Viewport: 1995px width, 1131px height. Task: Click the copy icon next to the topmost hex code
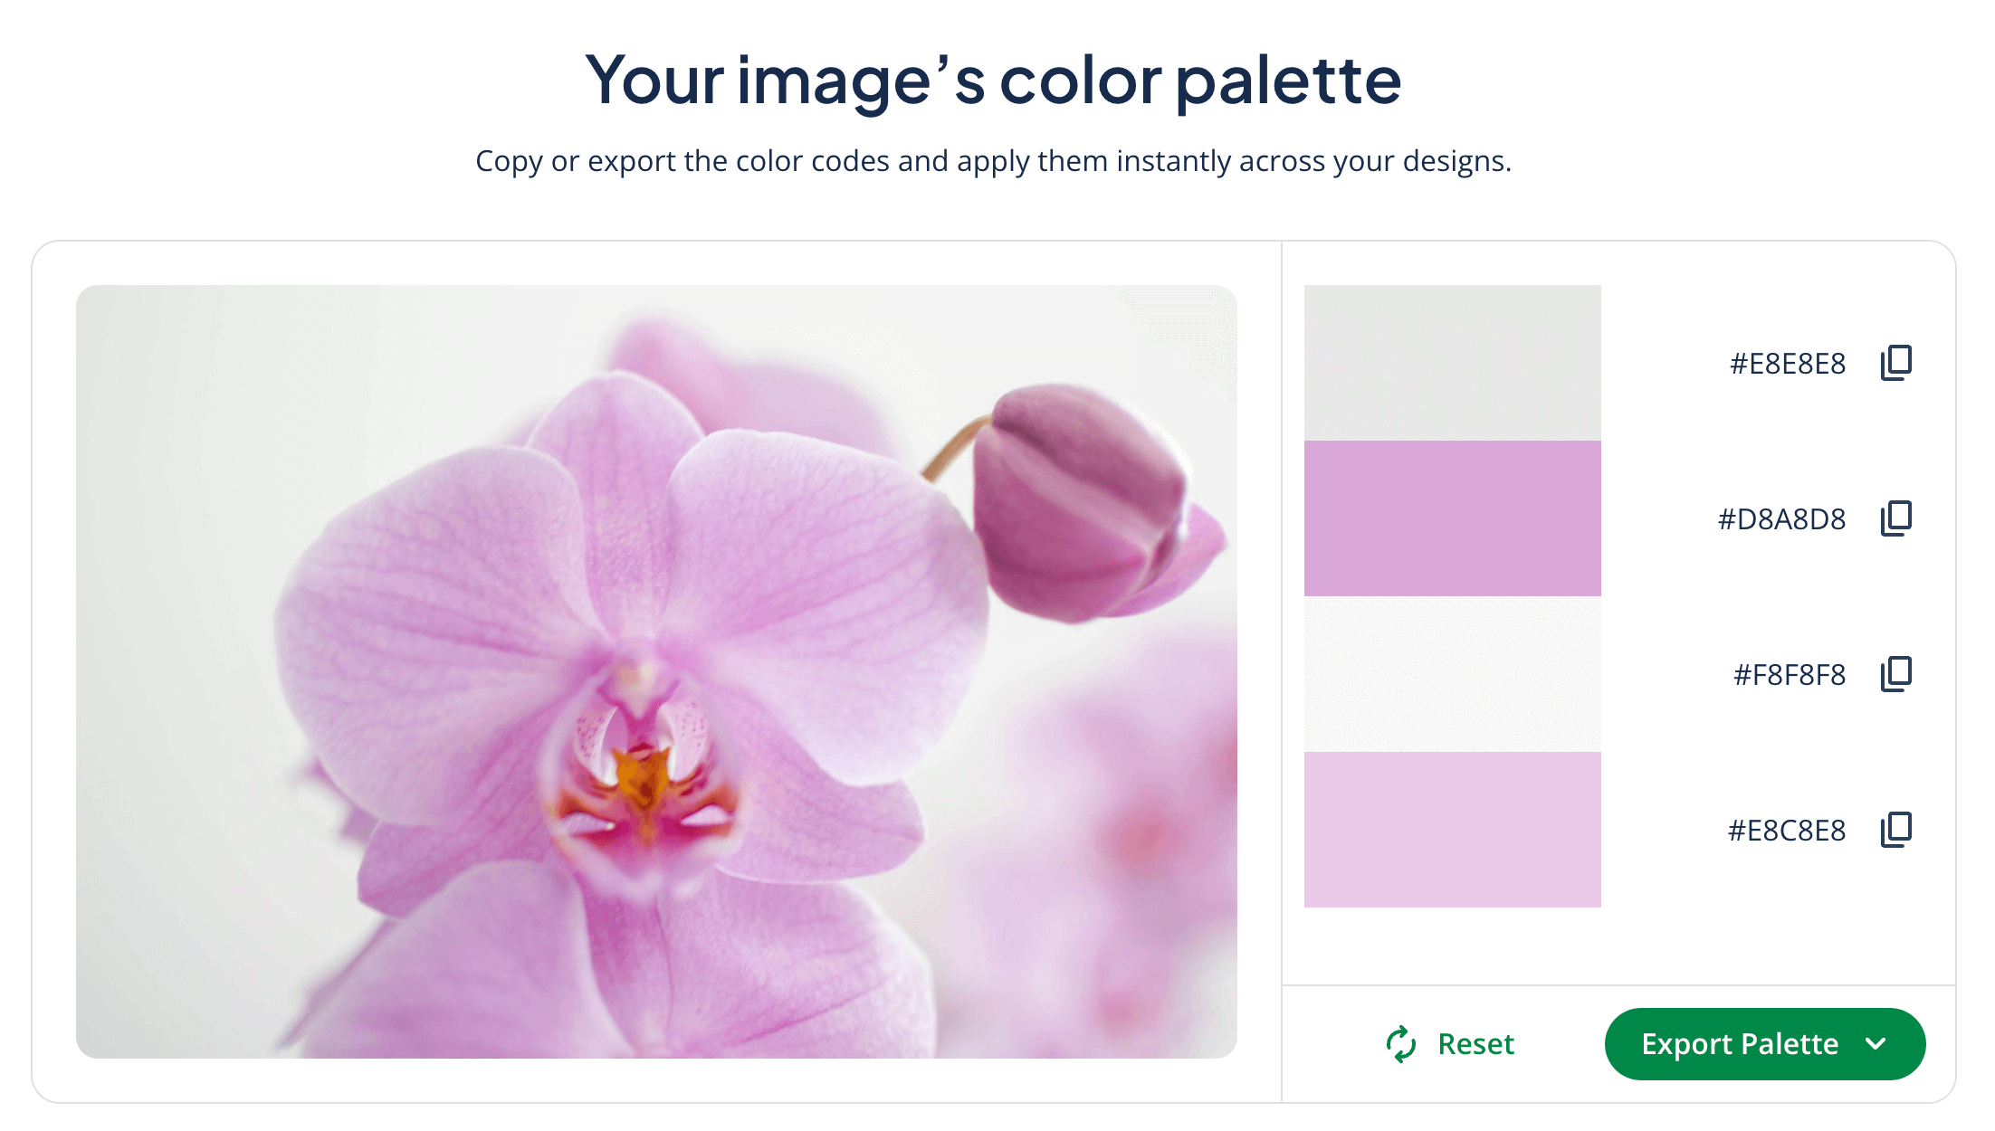[1897, 362]
